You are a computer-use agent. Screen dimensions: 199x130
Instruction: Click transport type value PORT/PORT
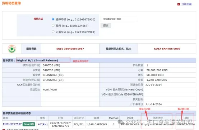click(x=50, y=90)
